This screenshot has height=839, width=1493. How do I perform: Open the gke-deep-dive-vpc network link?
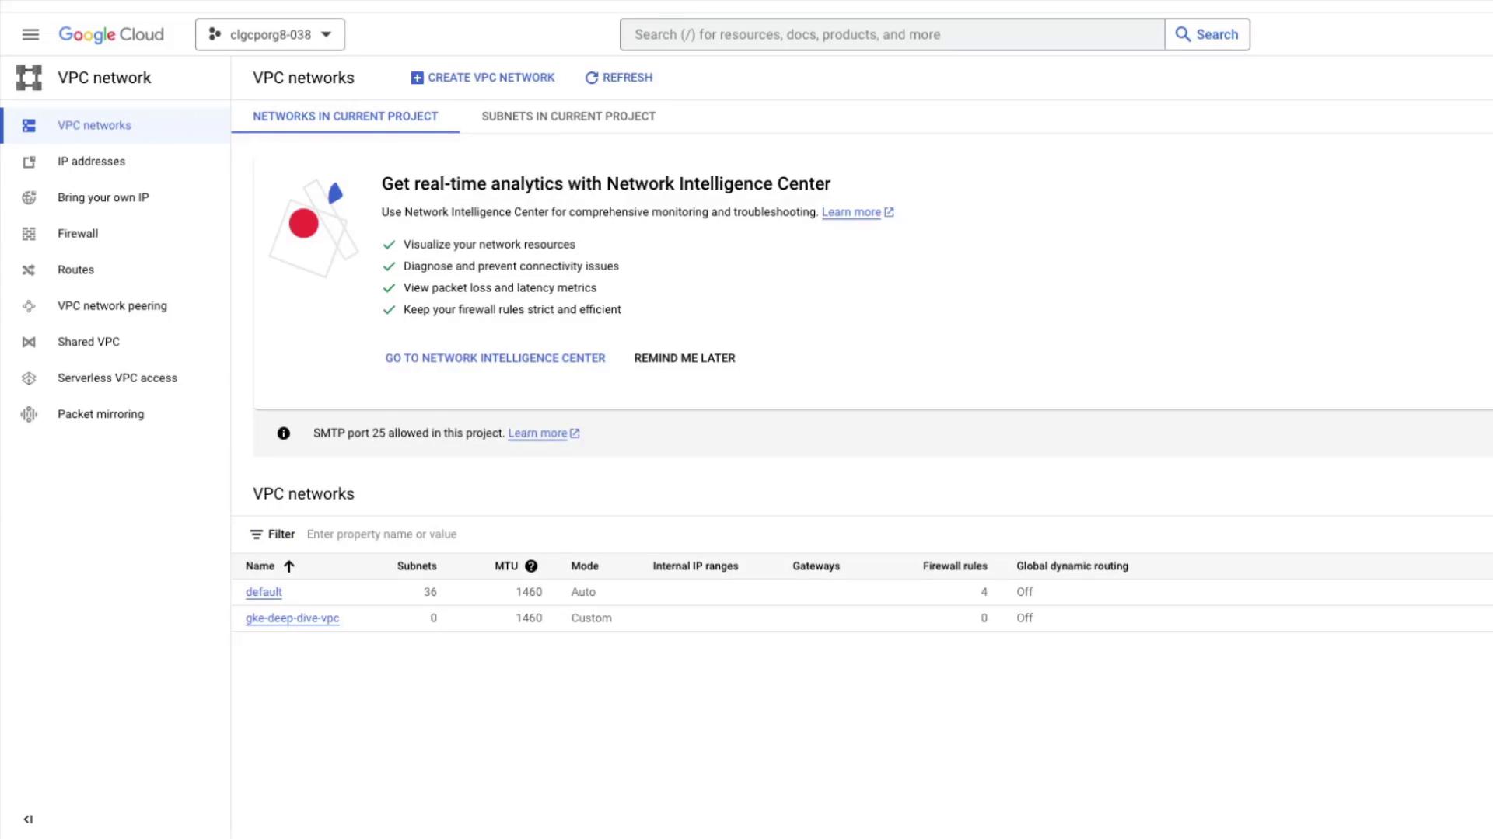[x=292, y=618]
